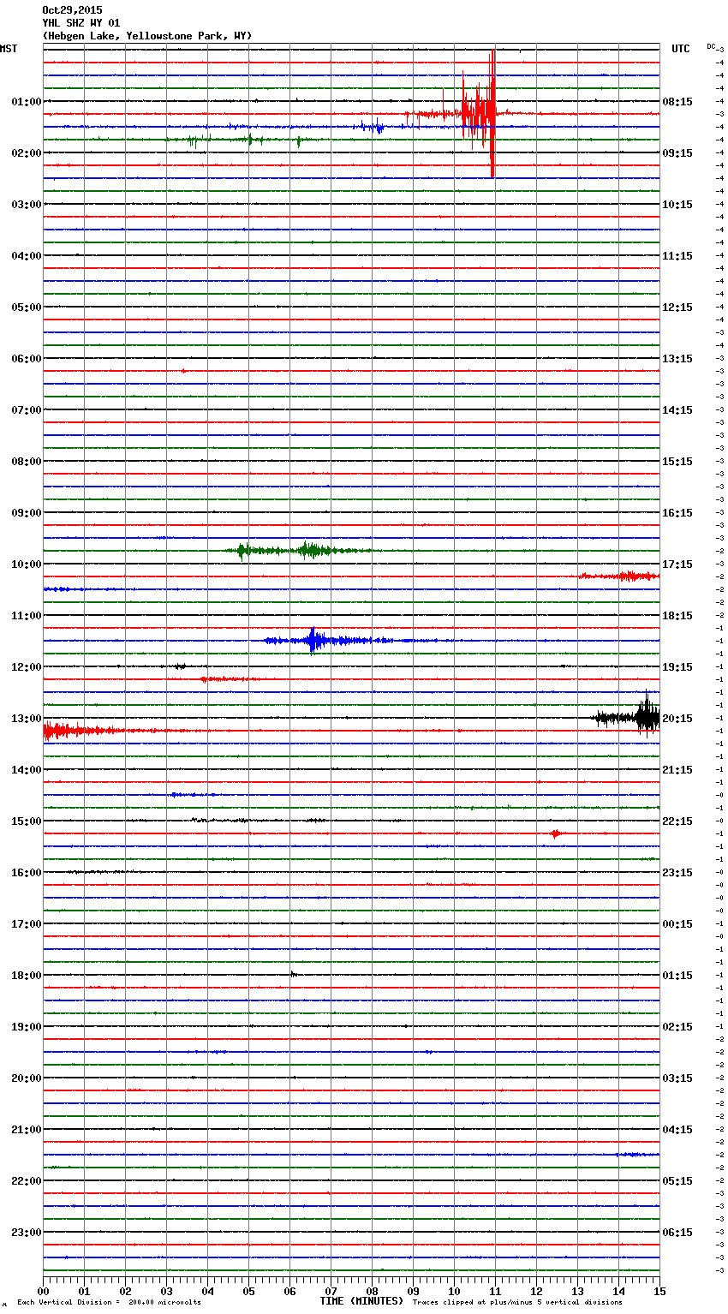Click the 23:15 UTC time label
This screenshot has height=1314, width=728.
[x=677, y=872]
